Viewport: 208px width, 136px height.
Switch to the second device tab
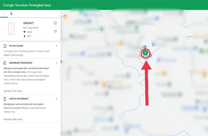tap(11, 14)
